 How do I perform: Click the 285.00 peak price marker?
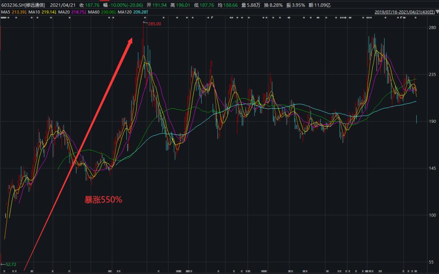coord(154,24)
